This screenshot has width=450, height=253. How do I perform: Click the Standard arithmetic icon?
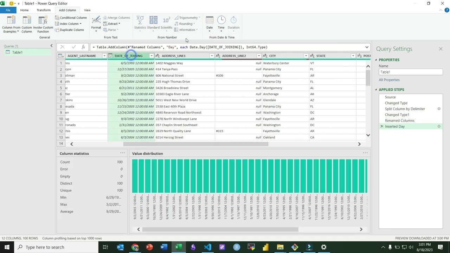pyautogui.click(x=153, y=20)
